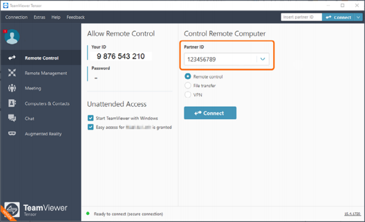Select the Remote control radio button

tap(188, 76)
